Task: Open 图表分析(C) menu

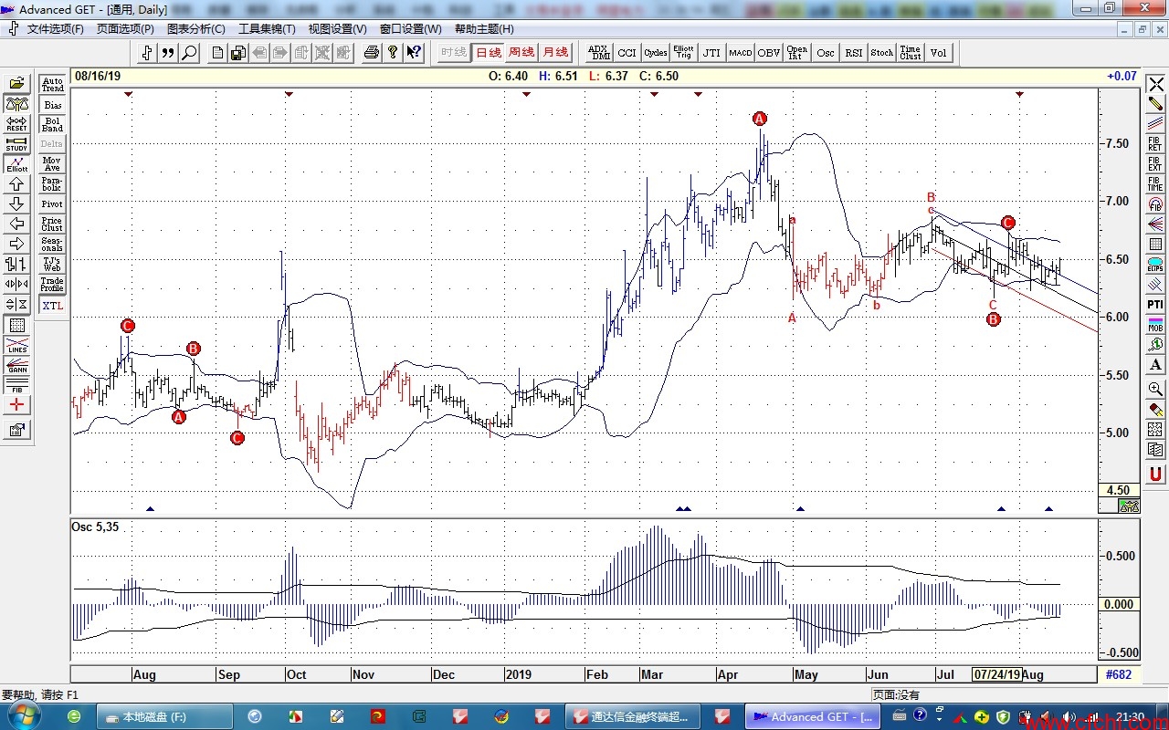Action: pos(195,29)
